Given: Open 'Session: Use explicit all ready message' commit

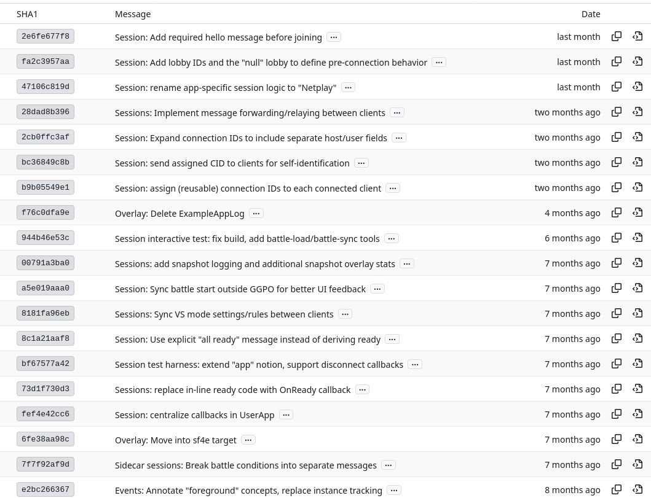Looking at the screenshot, I should (x=248, y=339).
